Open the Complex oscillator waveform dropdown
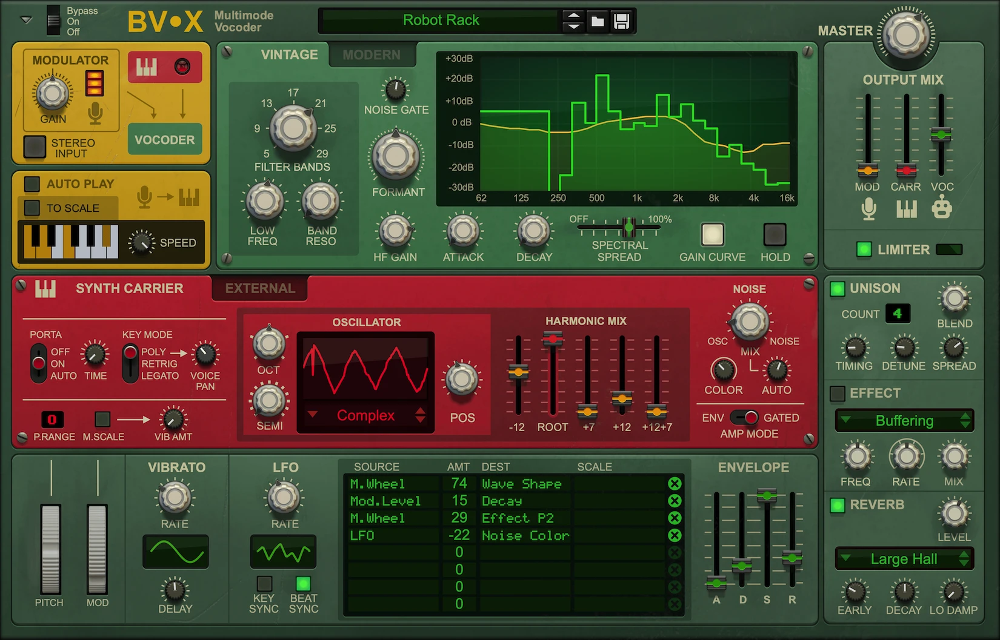The image size is (1000, 640). (365, 415)
